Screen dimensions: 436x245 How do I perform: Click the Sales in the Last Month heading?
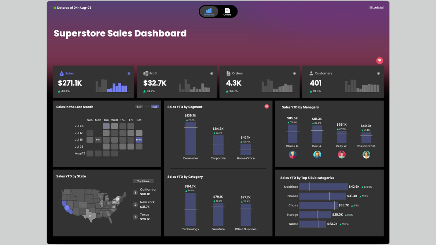74,107
